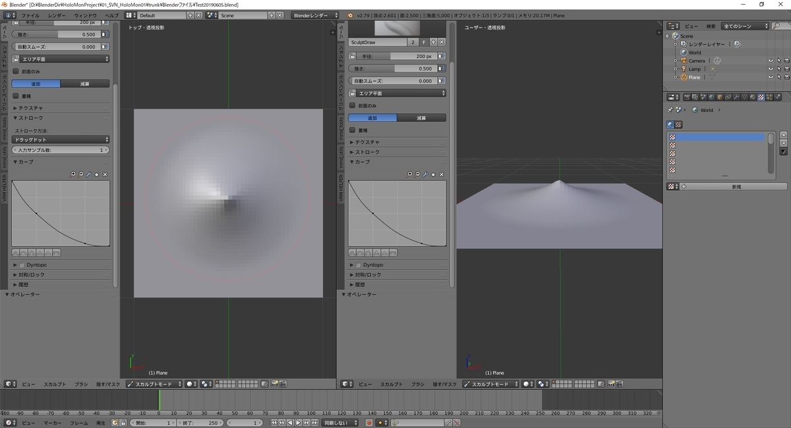Open left viewport ブラシ menu
The image size is (791, 428).
coord(81,384)
